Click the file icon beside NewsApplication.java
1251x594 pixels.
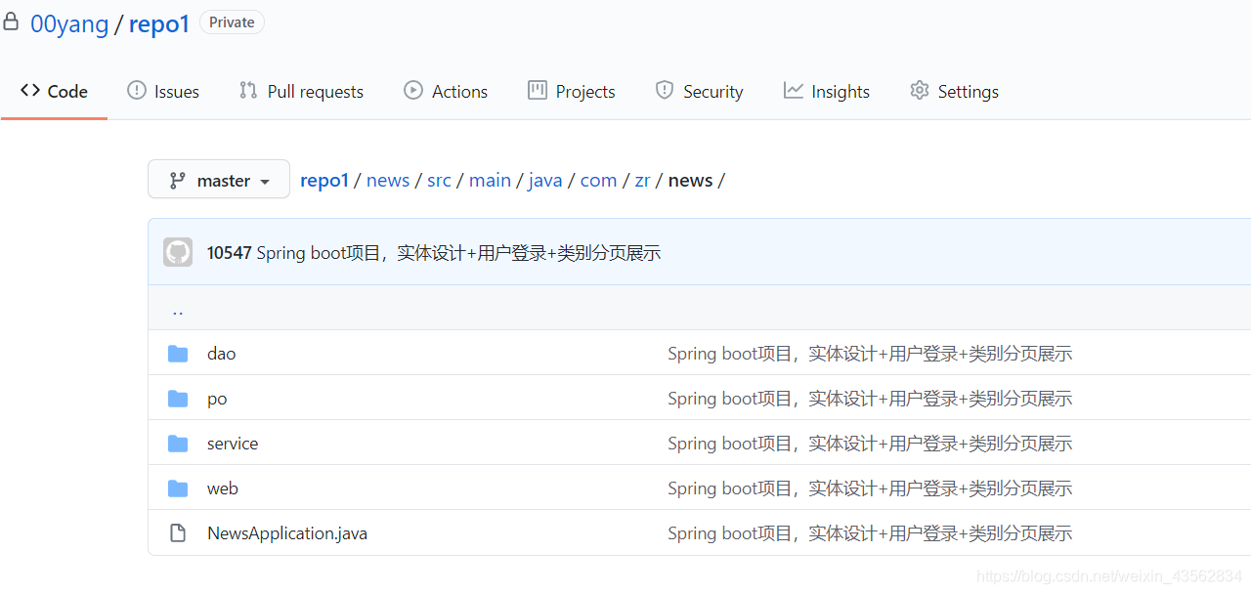(x=177, y=531)
